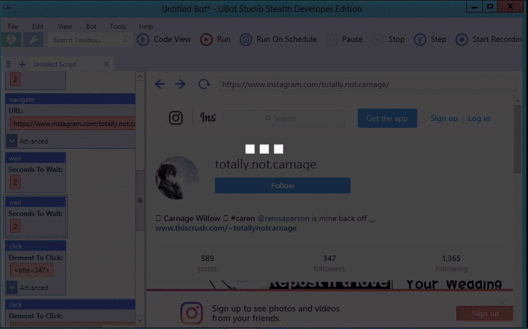Screen dimensions: 528x329
Task: Dismiss the Instagram sign up banner
Action: [x=502, y=303]
